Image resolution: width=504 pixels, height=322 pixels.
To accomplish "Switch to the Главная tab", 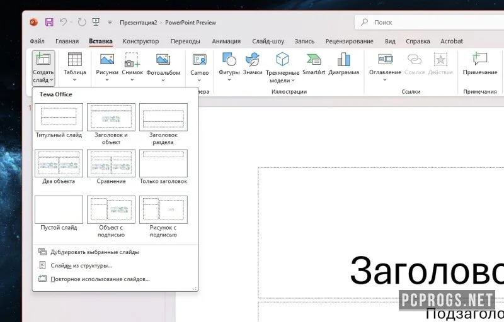I will [x=67, y=41].
